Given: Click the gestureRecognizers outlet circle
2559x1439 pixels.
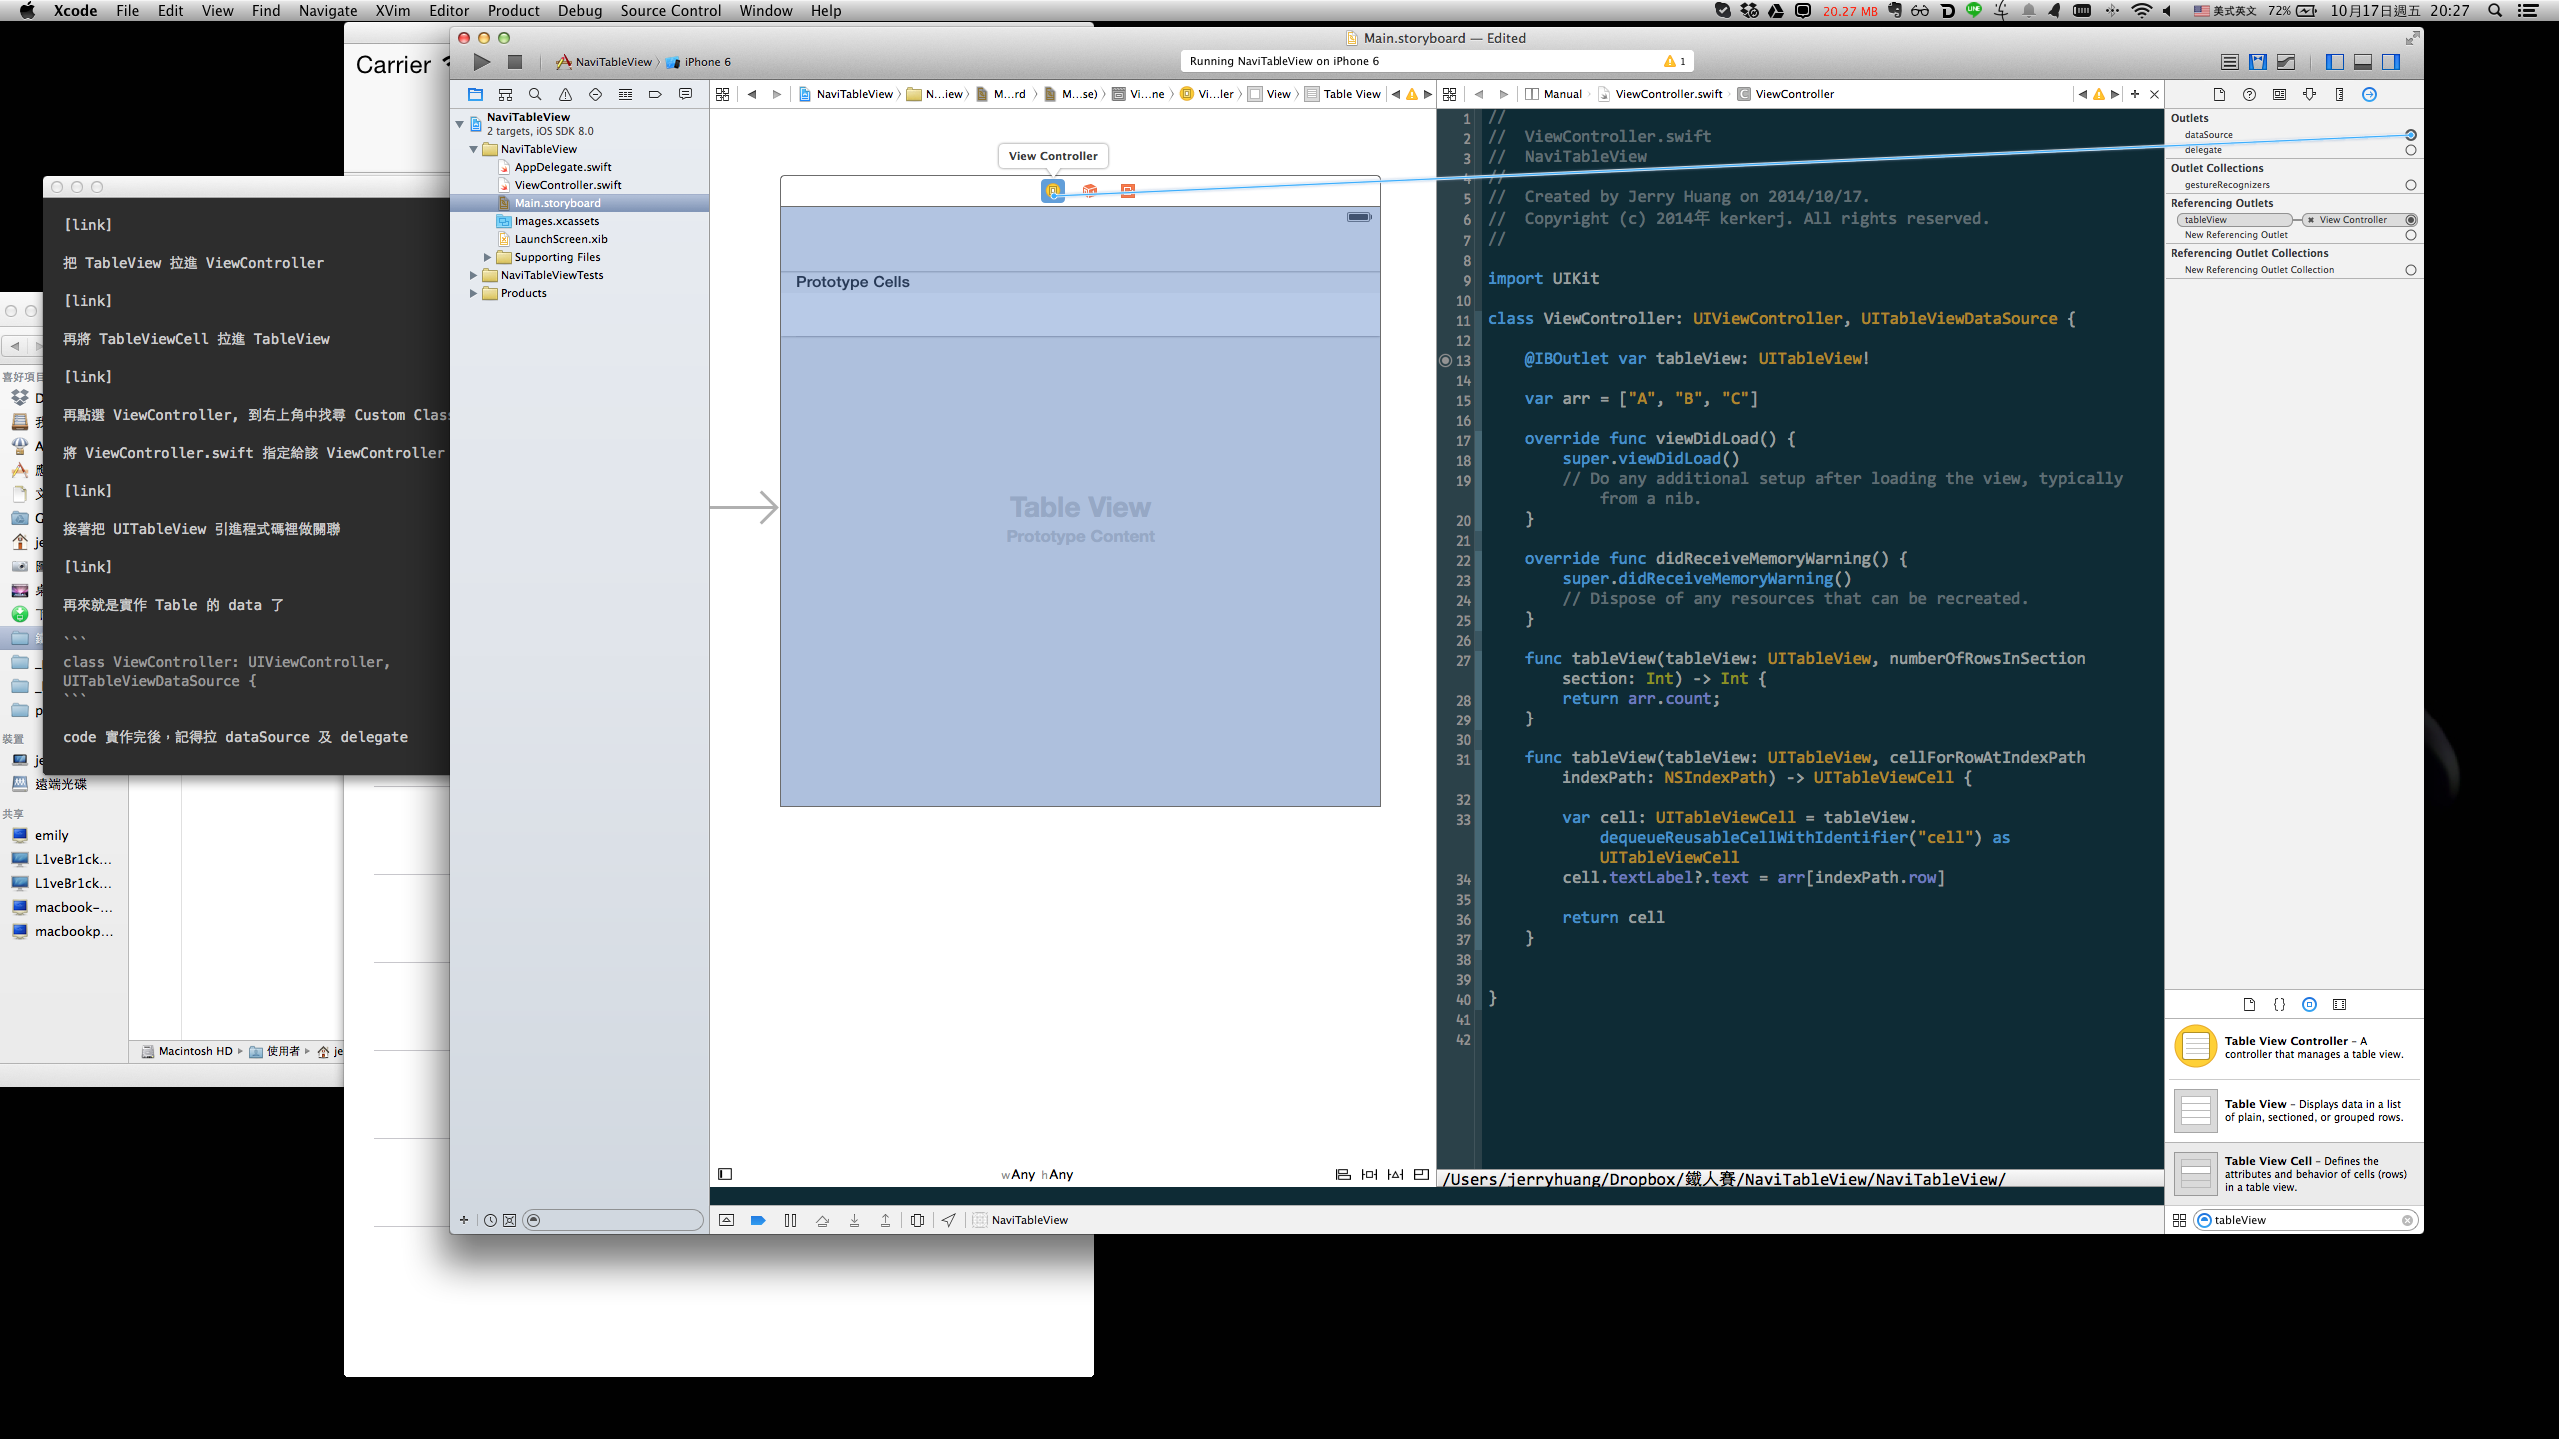Looking at the screenshot, I should [x=2410, y=185].
